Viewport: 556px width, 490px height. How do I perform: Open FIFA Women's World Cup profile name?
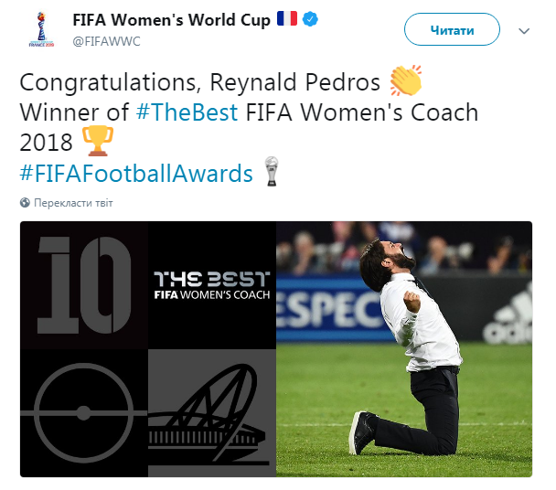[x=171, y=20]
